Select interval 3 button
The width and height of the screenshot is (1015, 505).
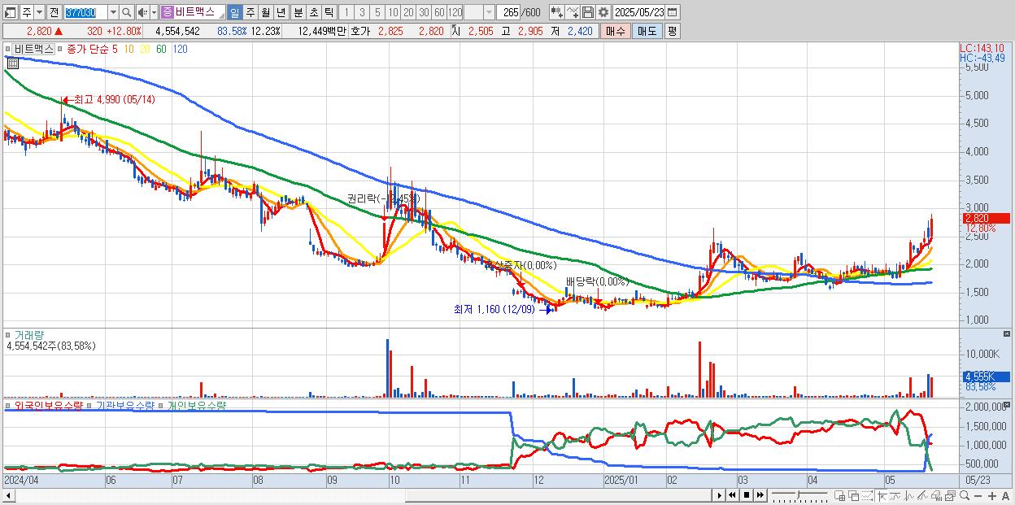click(362, 12)
